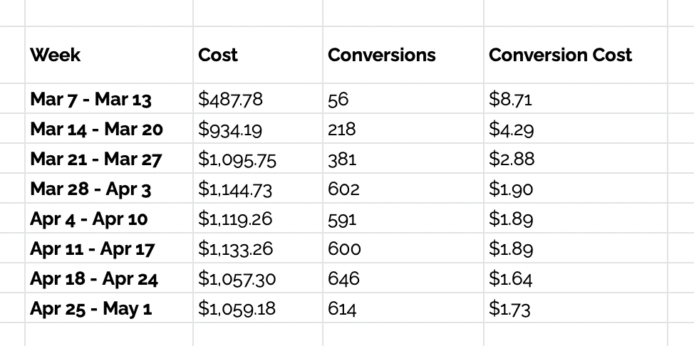Select the cell showing 602 conversions
694x346 pixels.
(x=403, y=189)
